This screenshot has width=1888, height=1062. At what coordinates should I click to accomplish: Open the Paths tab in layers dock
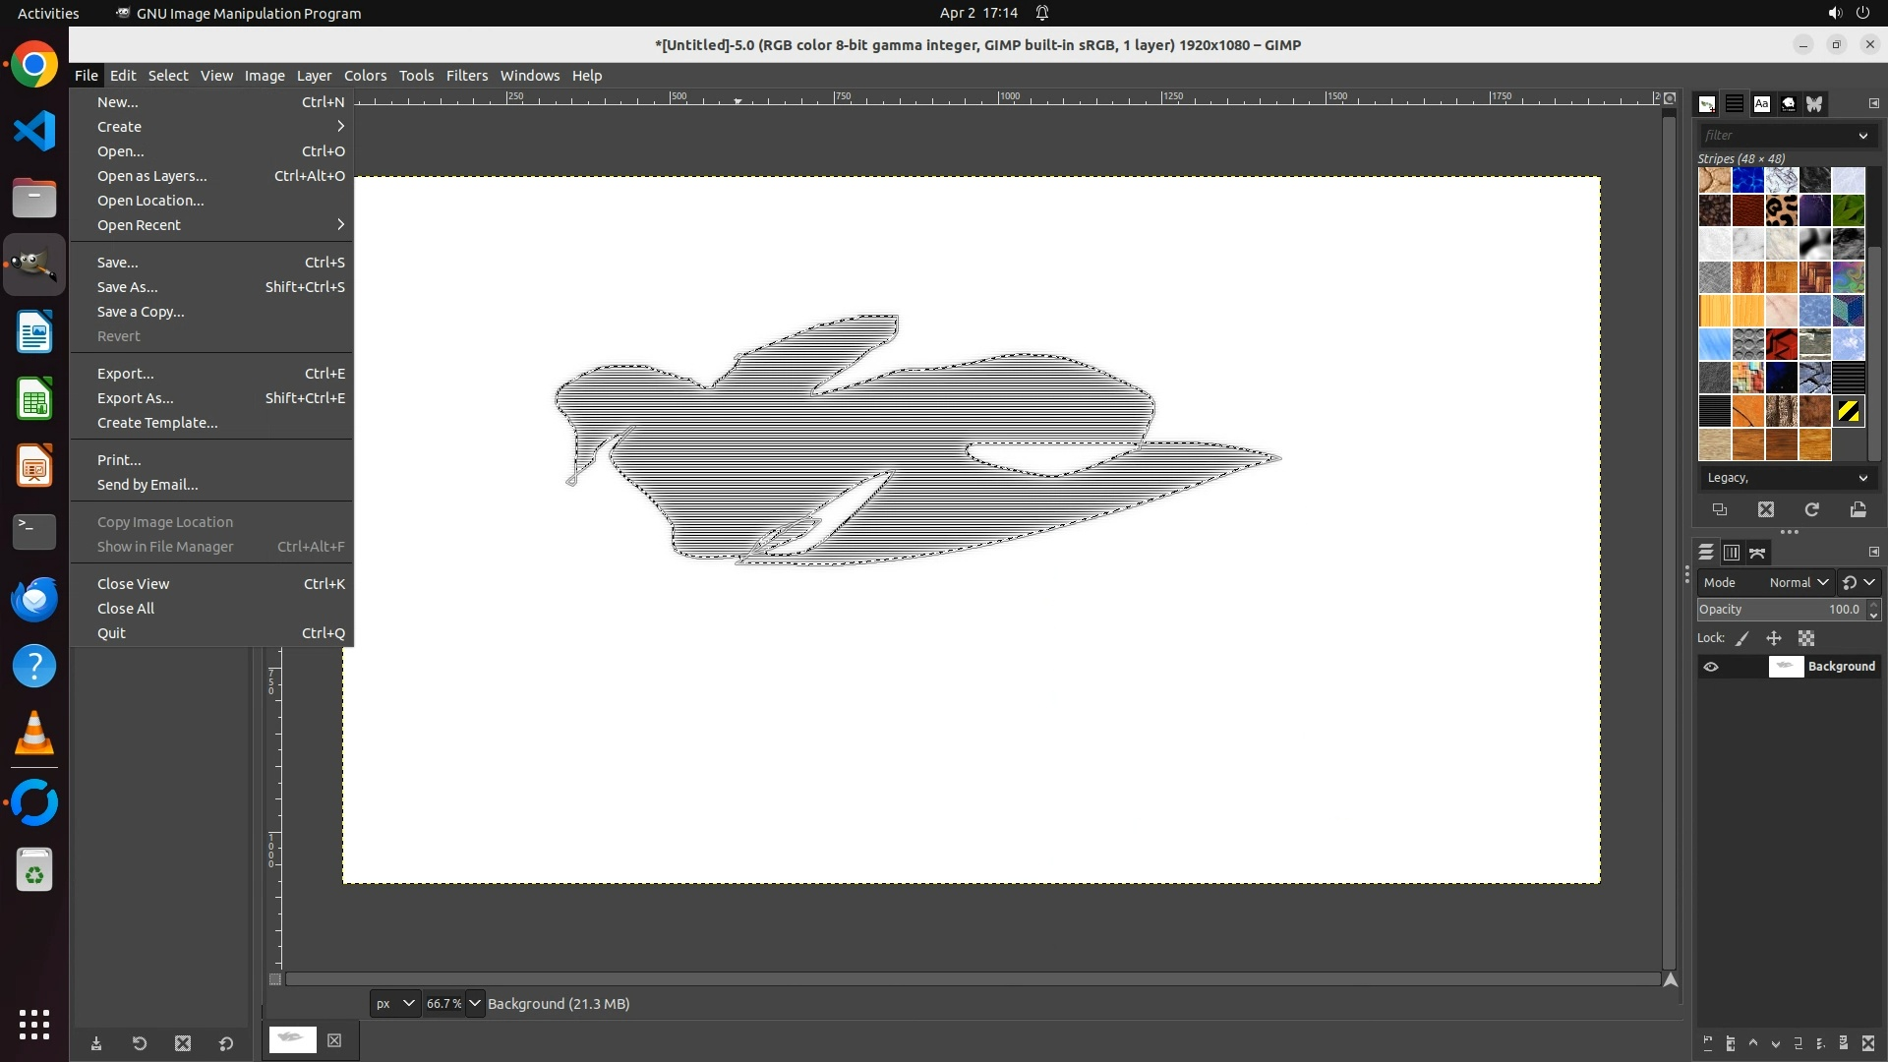[1757, 553]
